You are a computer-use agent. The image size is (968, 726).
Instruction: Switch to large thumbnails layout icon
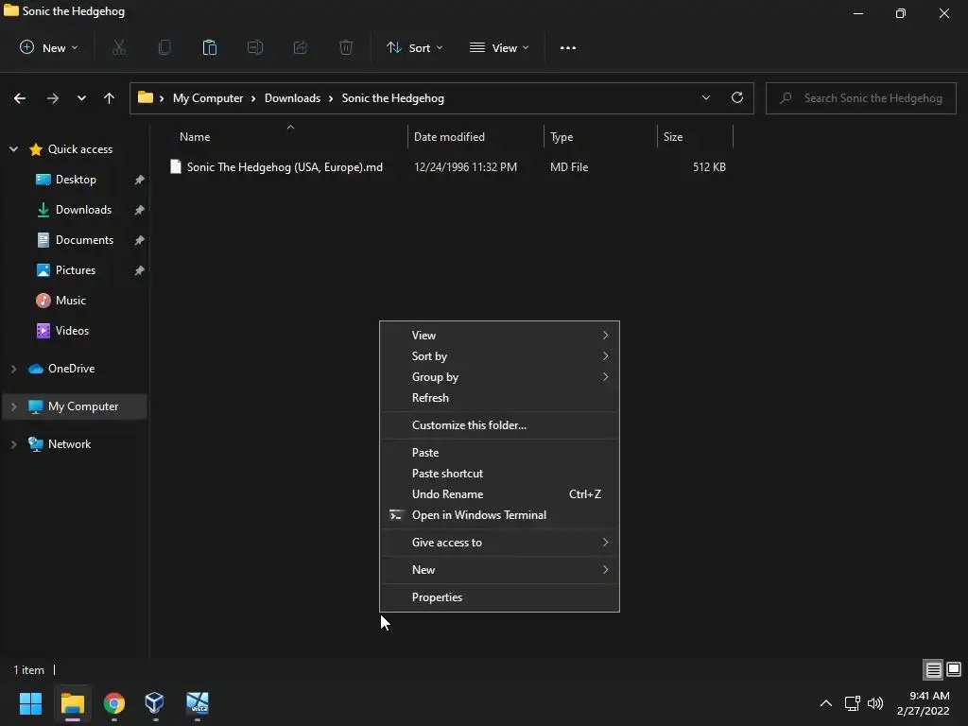click(954, 669)
